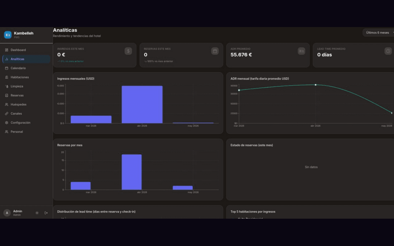Screen dimensions: 394x246
Task: Click the 0 € ingresos value
Action: [61, 55]
